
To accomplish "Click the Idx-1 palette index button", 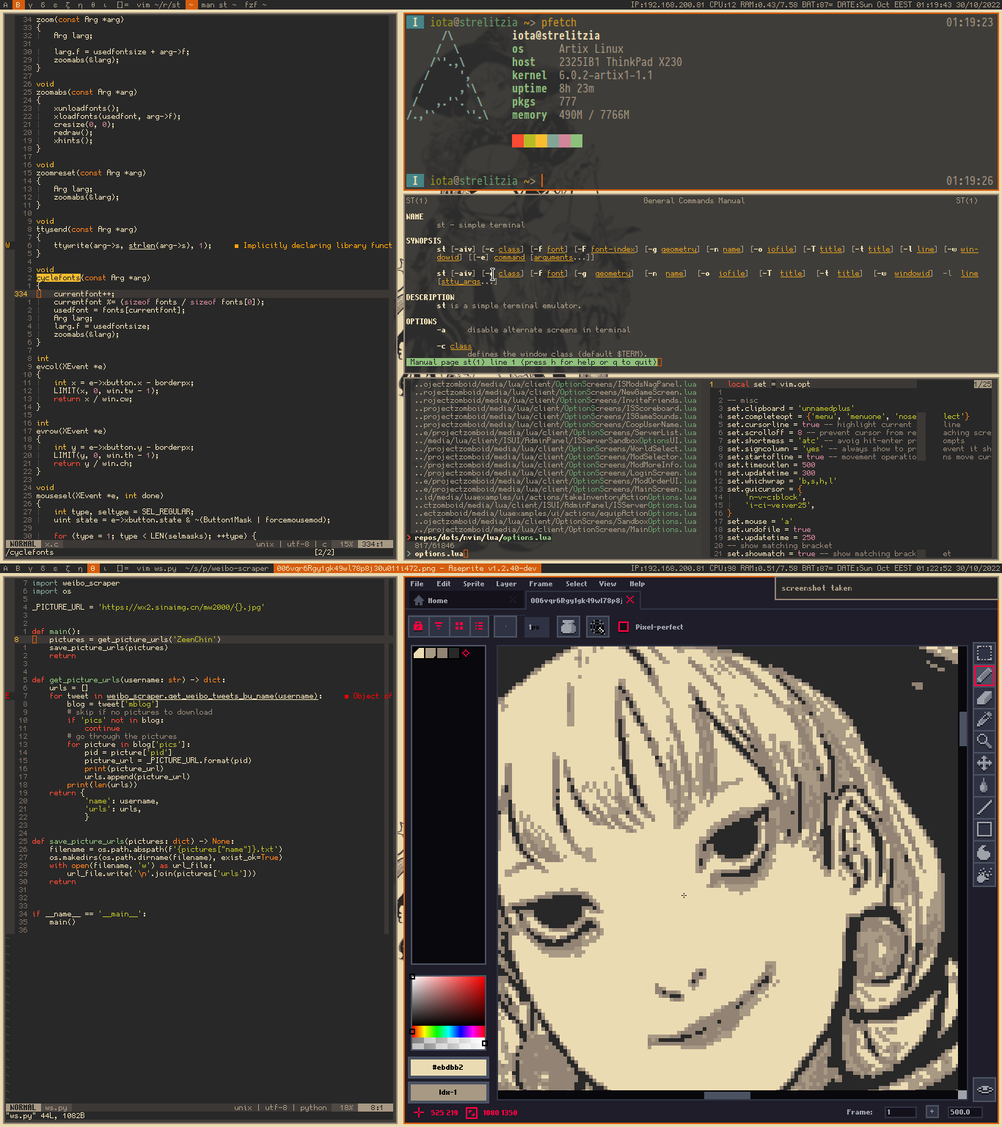I will [x=447, y=1092].
